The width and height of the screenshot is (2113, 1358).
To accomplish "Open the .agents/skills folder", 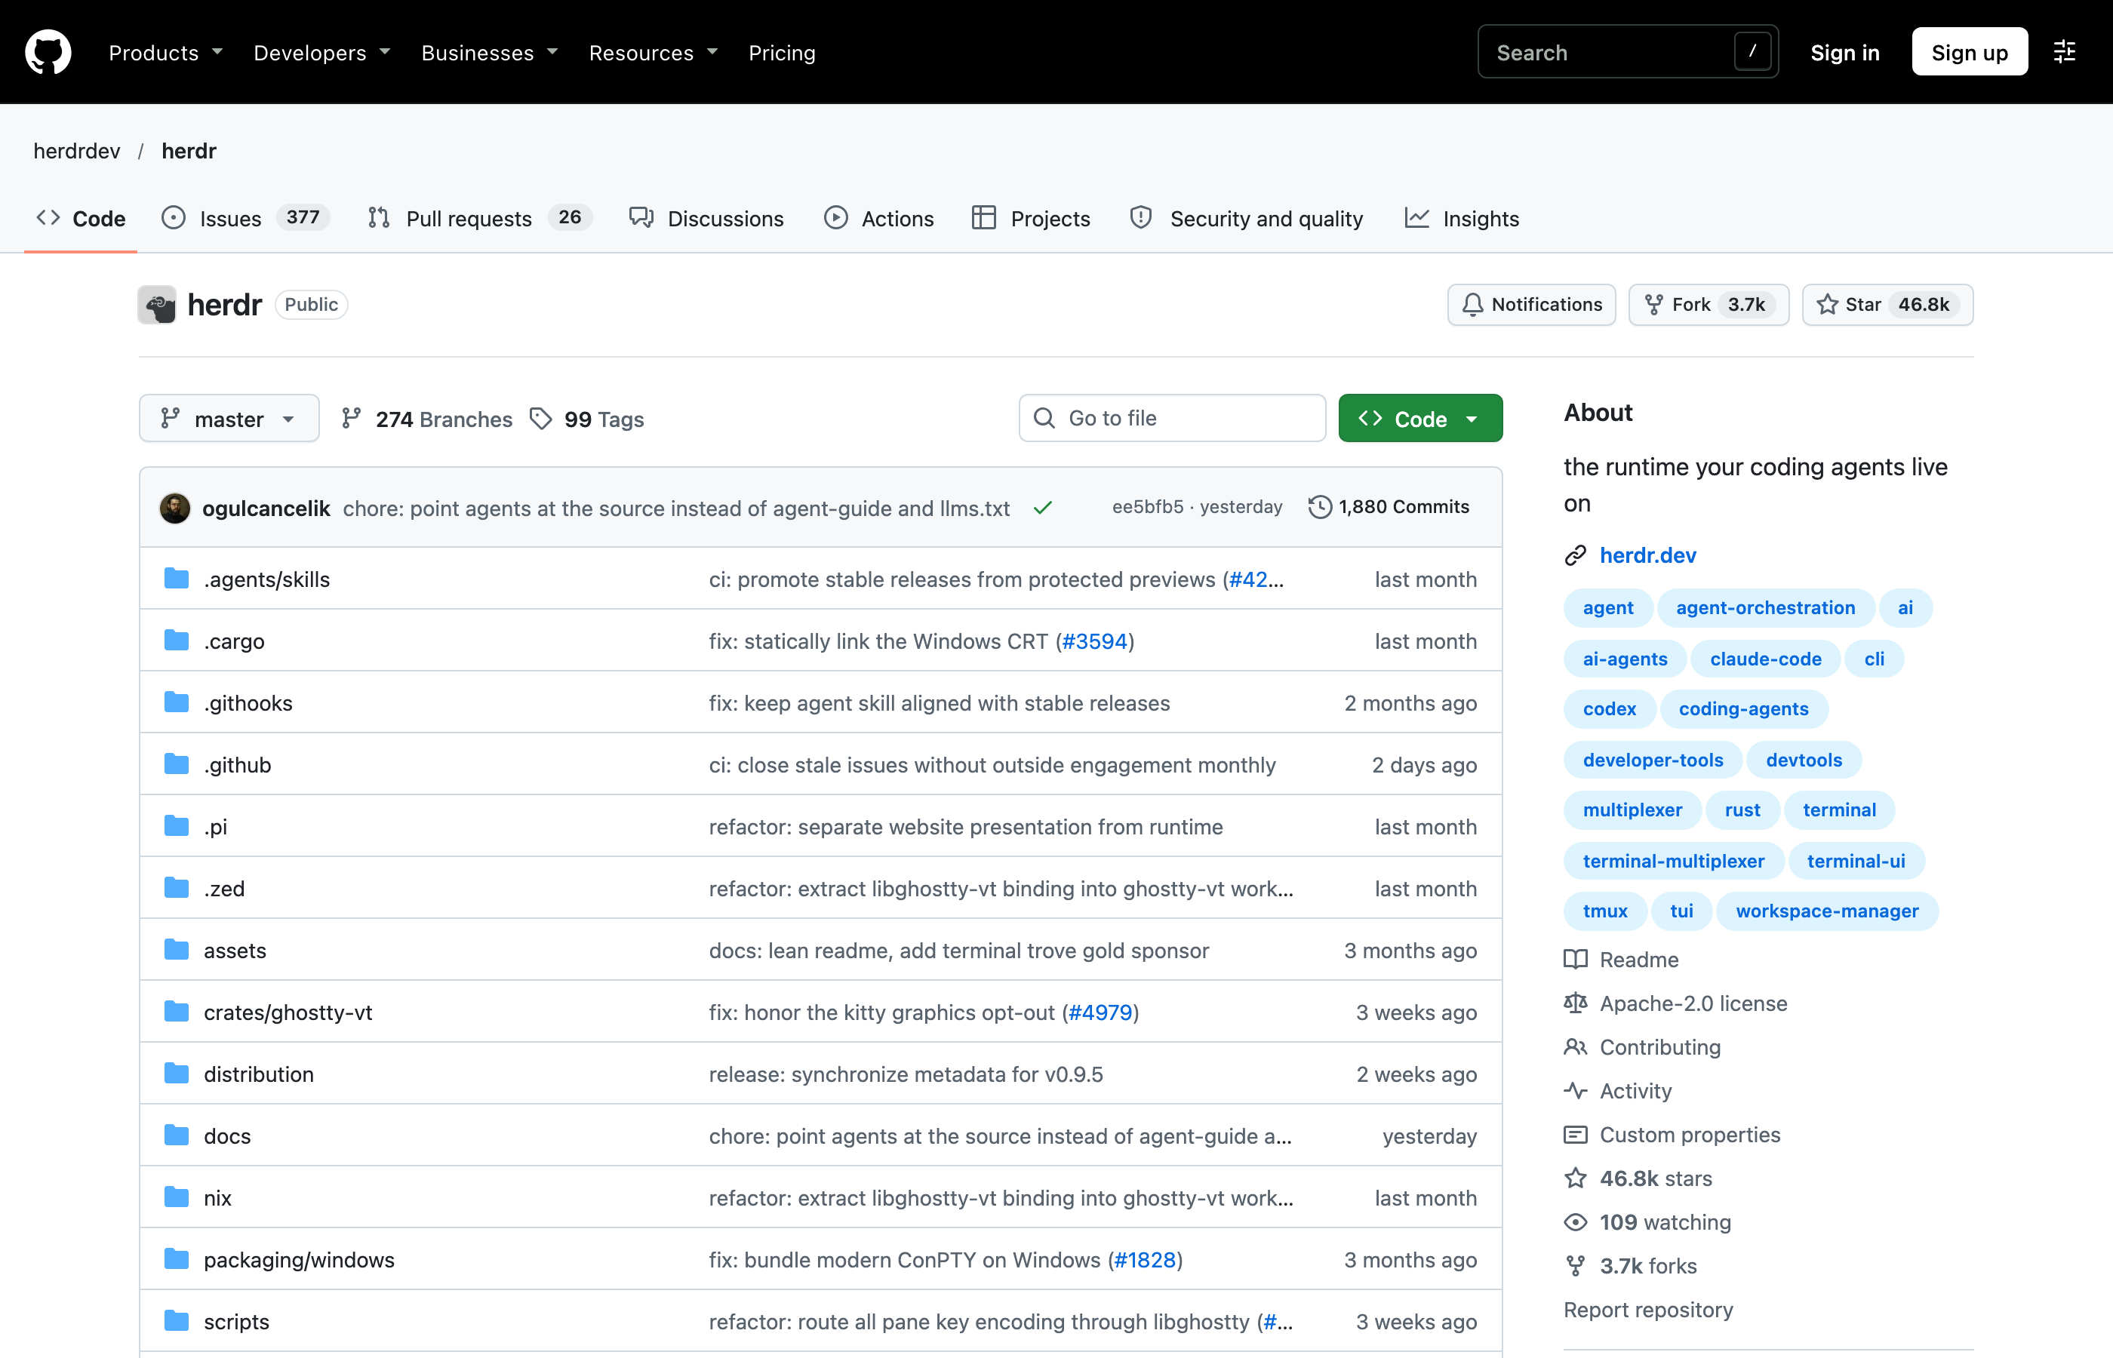I will coord(266,579).
